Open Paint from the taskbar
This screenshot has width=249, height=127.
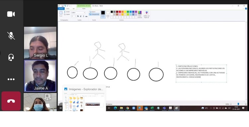click(176, 108)
